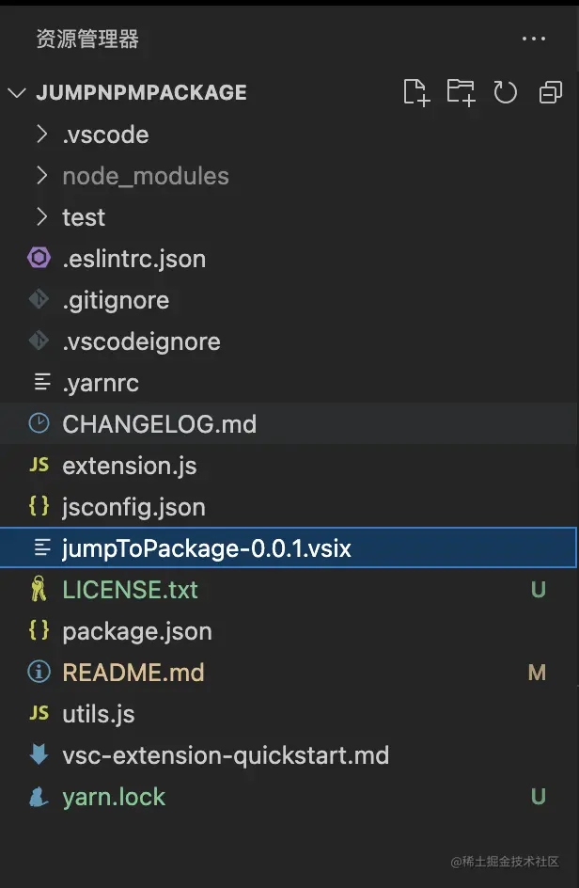Open utils.js in the editor
This screenshot has width=579, height=888.
pyautogui.click(x=289, y=714)
